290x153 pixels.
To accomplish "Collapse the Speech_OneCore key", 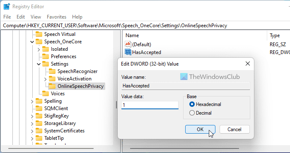I will 32,42.
